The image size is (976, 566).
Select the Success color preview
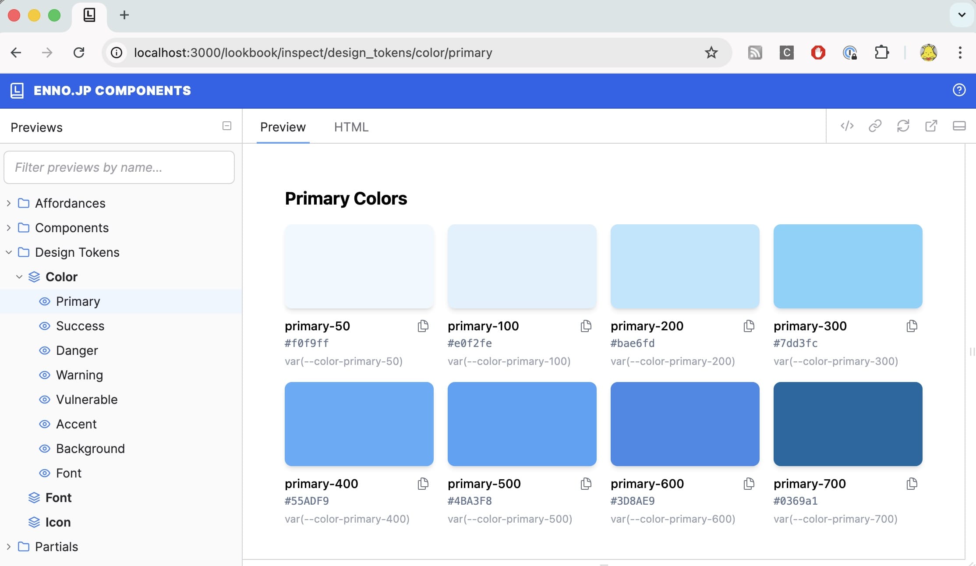coord(80,326)
